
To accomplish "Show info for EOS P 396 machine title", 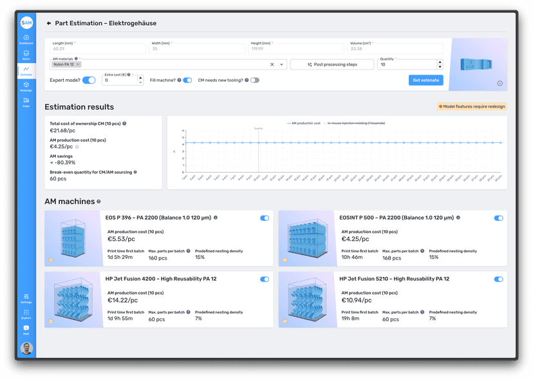I will [x=216, y=218].
